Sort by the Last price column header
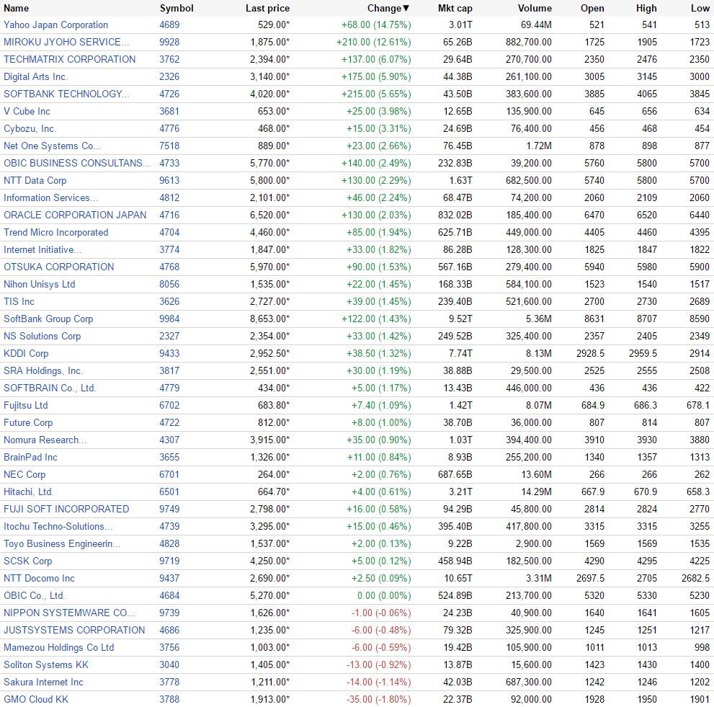This screenshot has width=714, height=707. (267, 8)
